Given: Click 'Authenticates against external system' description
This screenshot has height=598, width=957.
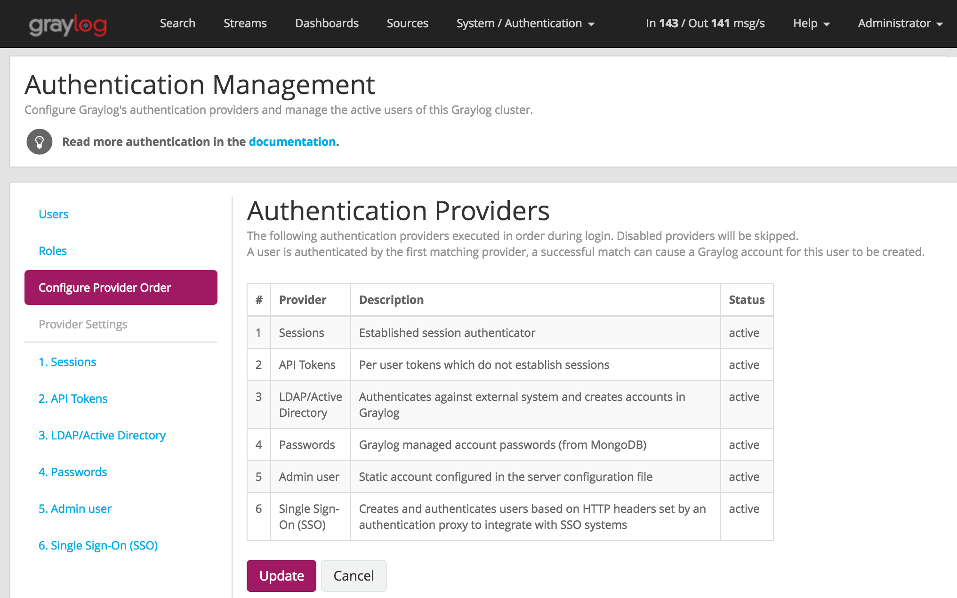Looking at the screenshot, I should (x=535, y=405).
